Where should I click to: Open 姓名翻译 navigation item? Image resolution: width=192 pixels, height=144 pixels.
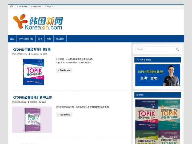60,39
